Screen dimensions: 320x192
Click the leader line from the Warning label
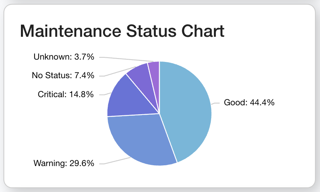(x=116, y=161)
